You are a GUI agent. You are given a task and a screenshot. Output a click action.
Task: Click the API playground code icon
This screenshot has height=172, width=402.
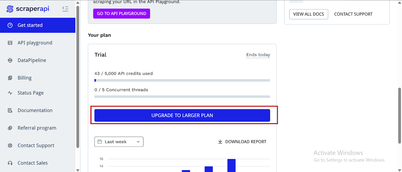click(x=10, y=43)
